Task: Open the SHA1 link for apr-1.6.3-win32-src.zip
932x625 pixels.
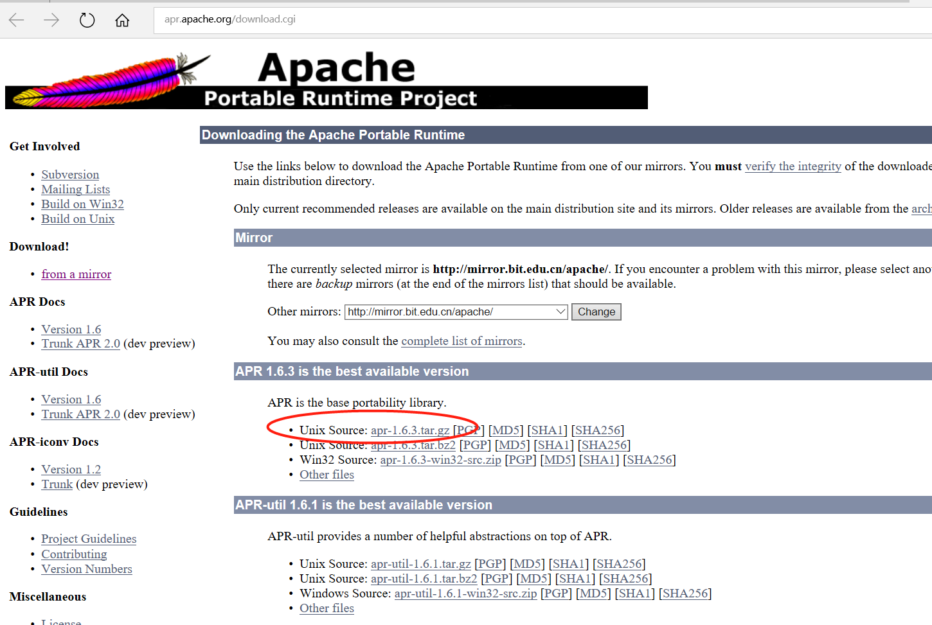Action: (599, 460)
